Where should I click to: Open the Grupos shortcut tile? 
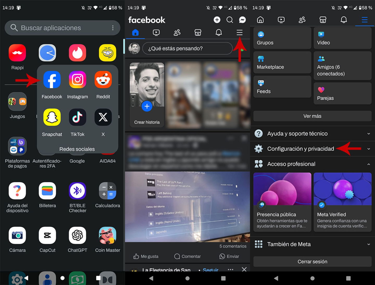click(x=282, y=38)
